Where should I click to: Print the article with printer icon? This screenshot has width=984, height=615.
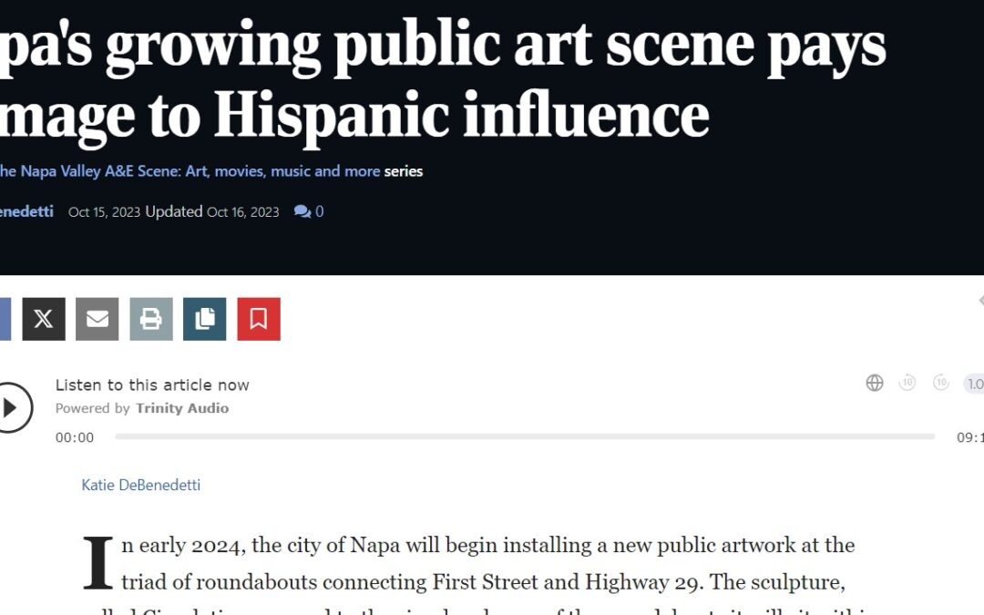151,320
